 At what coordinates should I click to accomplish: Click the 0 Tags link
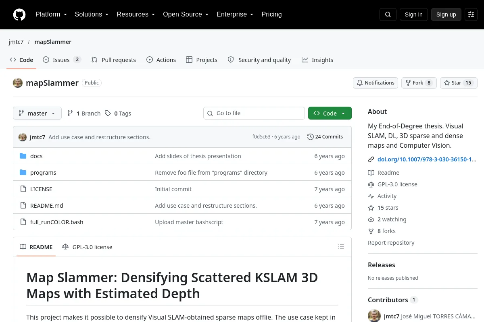pyautogui.click(x=118, y=114)
